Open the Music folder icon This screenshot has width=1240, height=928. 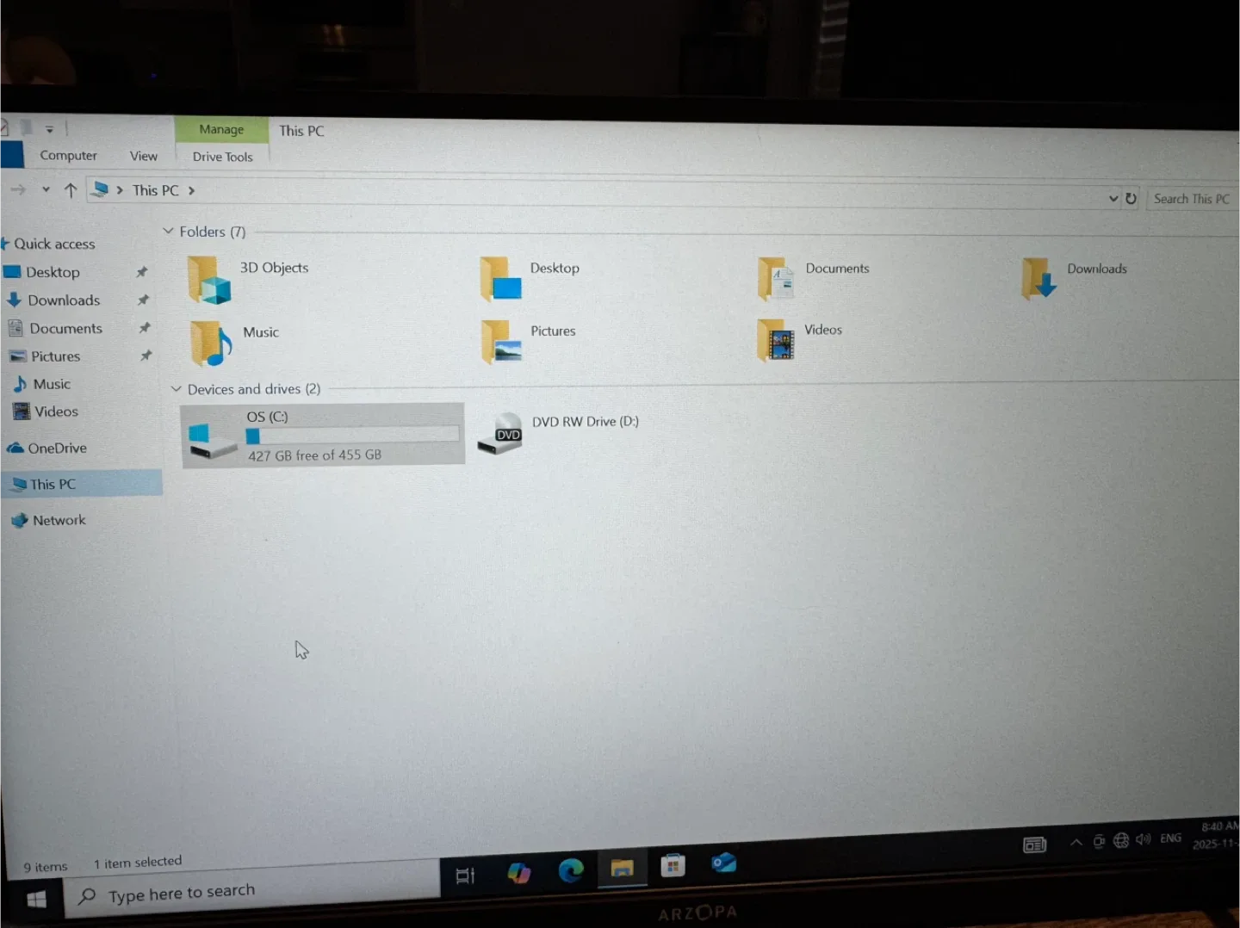coord(210,343)
